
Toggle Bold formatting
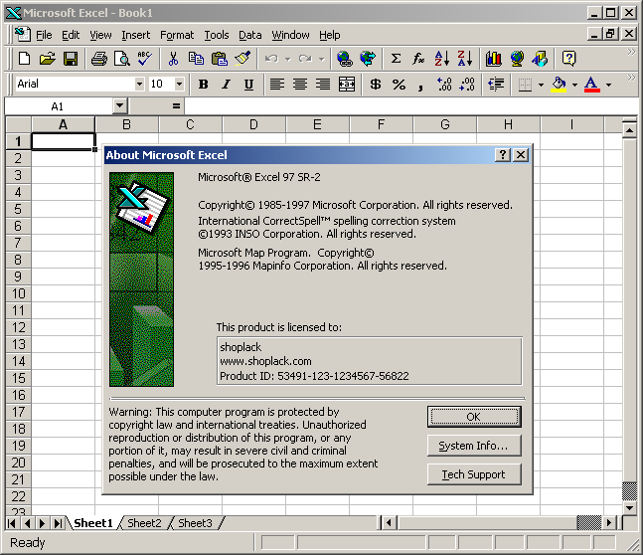pos(203,85)
